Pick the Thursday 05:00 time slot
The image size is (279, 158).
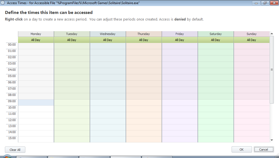point(144,77)
